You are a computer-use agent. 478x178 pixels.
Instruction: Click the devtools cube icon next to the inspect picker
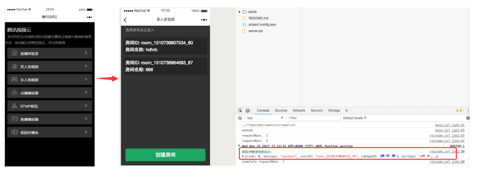[248, 111]
